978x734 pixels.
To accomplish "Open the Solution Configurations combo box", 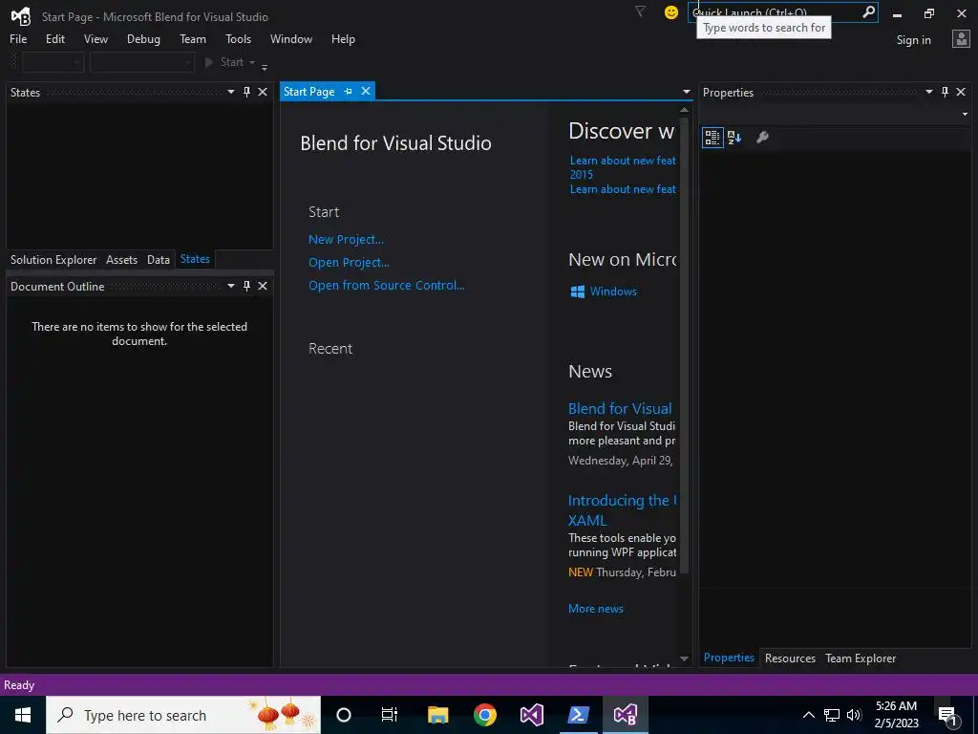I will click(x=53, y=62).
